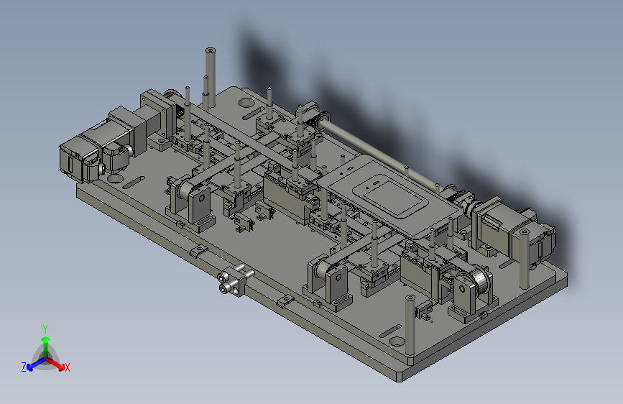623x404 pixels.
Task: Select the long horizontal drive shaft
Action: click(384, 155)
